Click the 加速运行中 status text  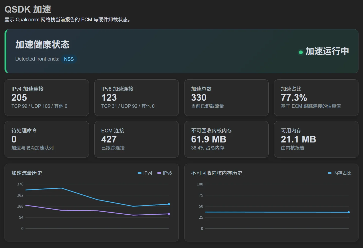click(327, 51)
